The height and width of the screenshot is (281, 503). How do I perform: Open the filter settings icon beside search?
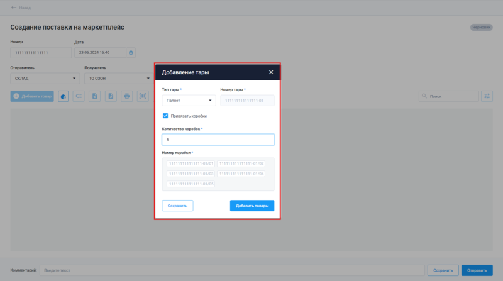pyautogui.click(x=487, y=96)
